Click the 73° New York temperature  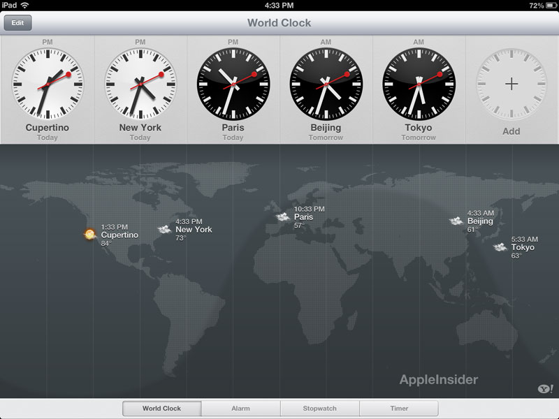181,238
